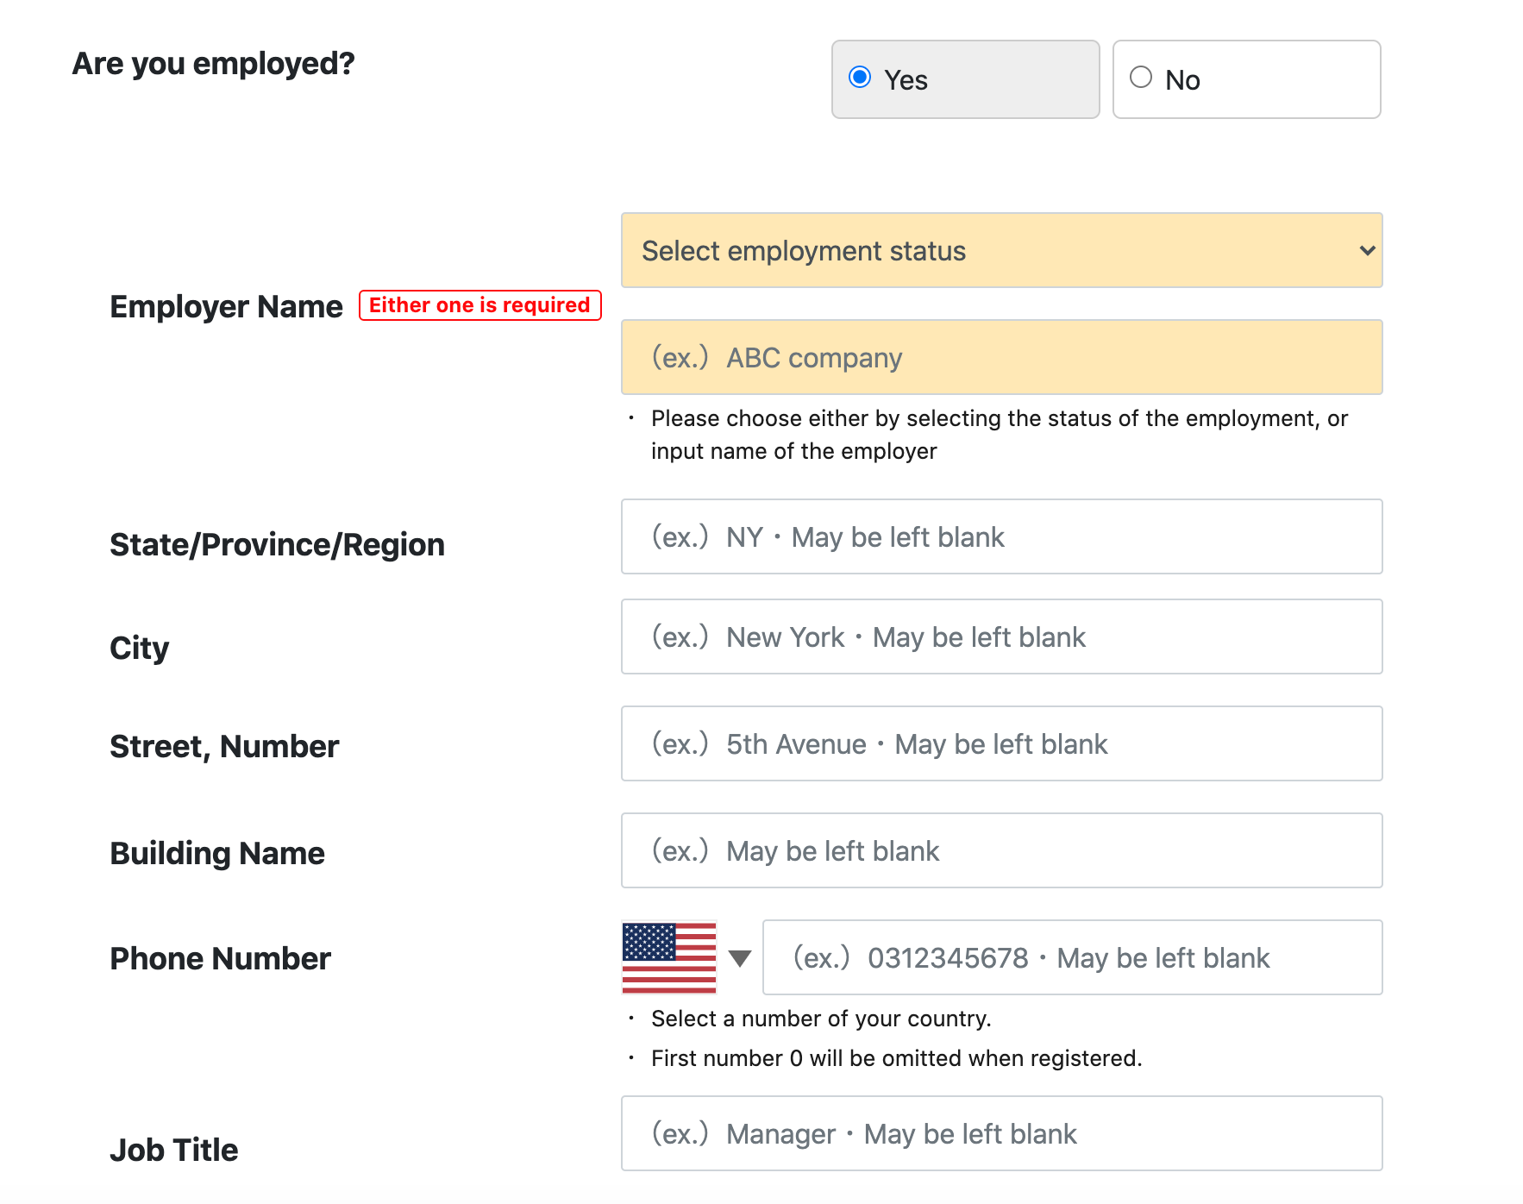
Task: Click the City label text
Action: (139, 649)
